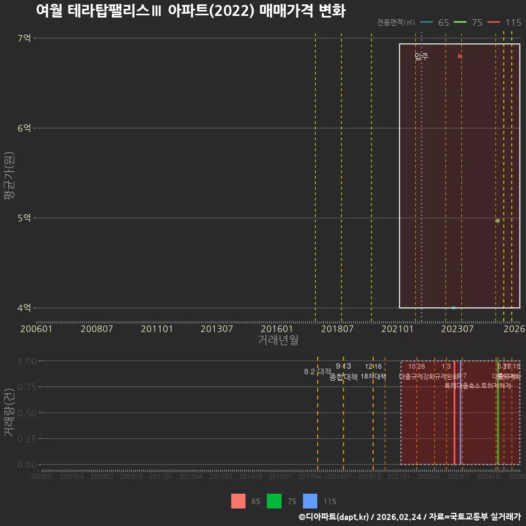Screen dimensions: 526x526
Task: Click the '0.25' label on the volume axis
Action: tap(27, 439)
